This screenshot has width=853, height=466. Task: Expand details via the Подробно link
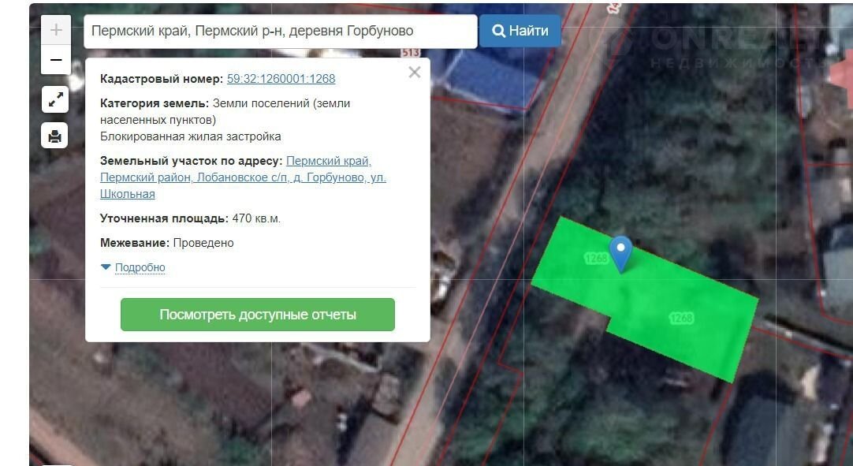(x=140, y=267)
